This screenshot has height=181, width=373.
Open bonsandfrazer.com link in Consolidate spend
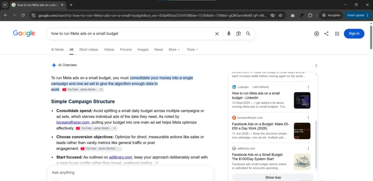tap(73, 123)
